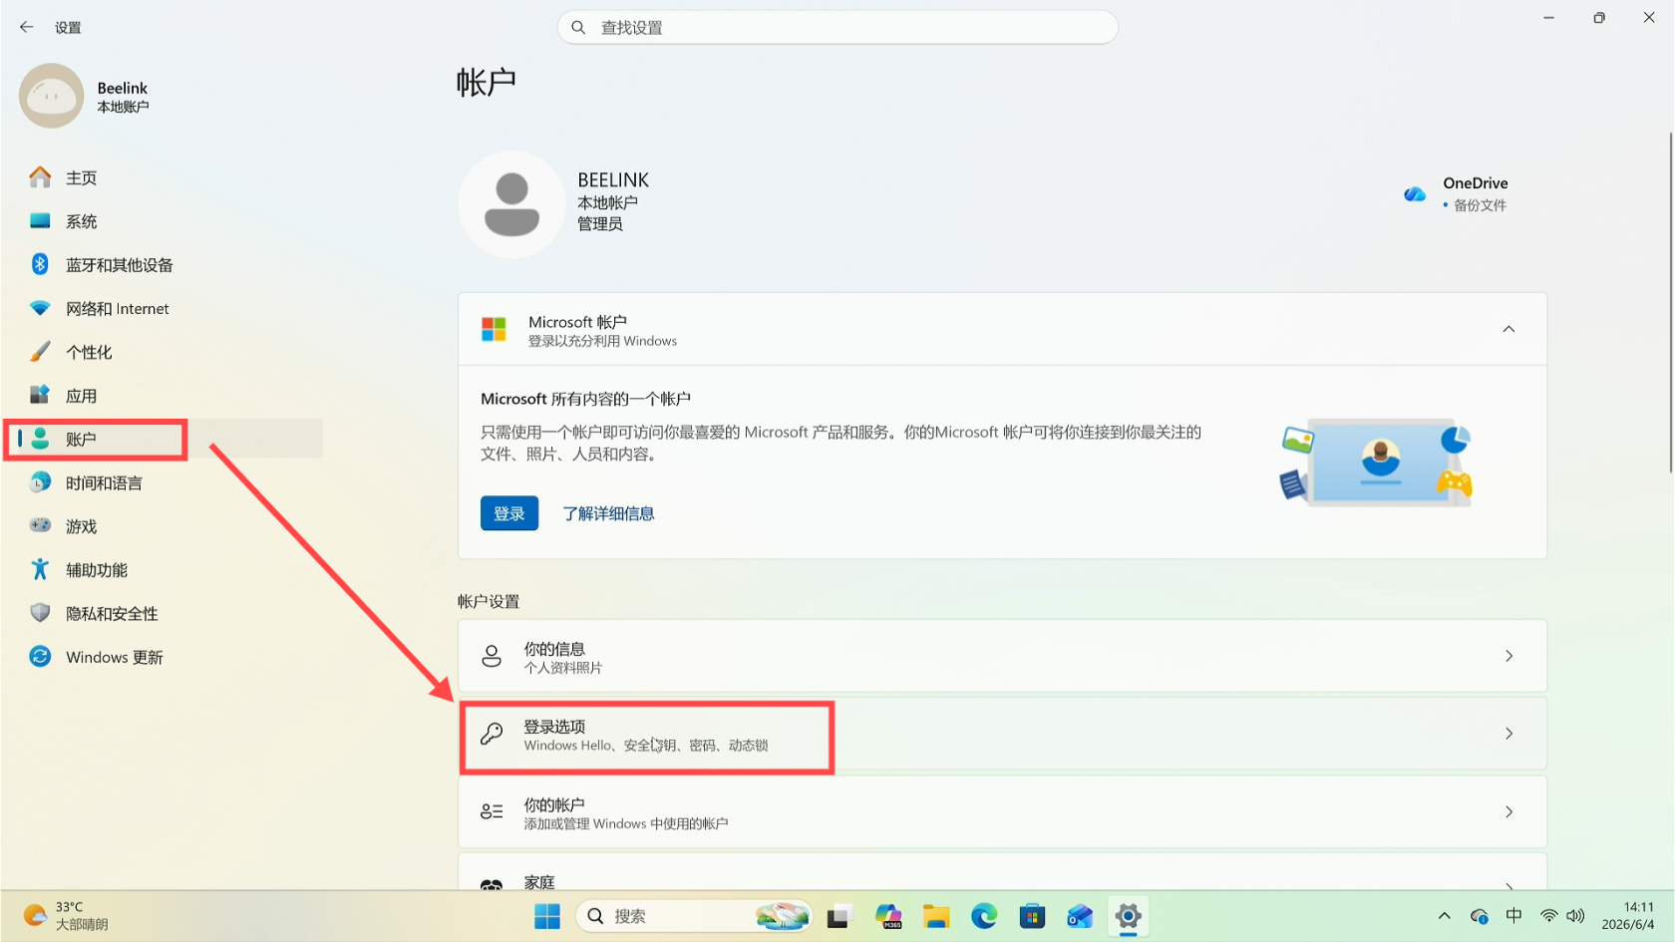
Task: Click the taskbar 搜索 box
Action: pos(694,916)
